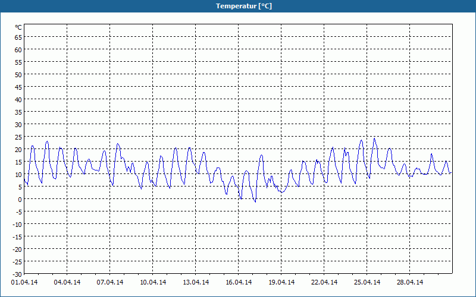The height and width of the screenshot is (297, 476).
Task: Click the 30 y-axis label
Action: (18, 125)
